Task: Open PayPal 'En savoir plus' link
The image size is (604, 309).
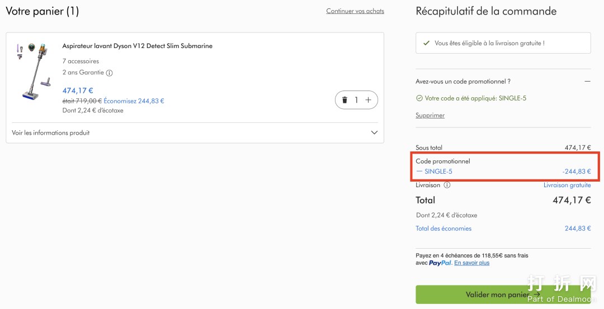Action: click(x=471, y=263)
